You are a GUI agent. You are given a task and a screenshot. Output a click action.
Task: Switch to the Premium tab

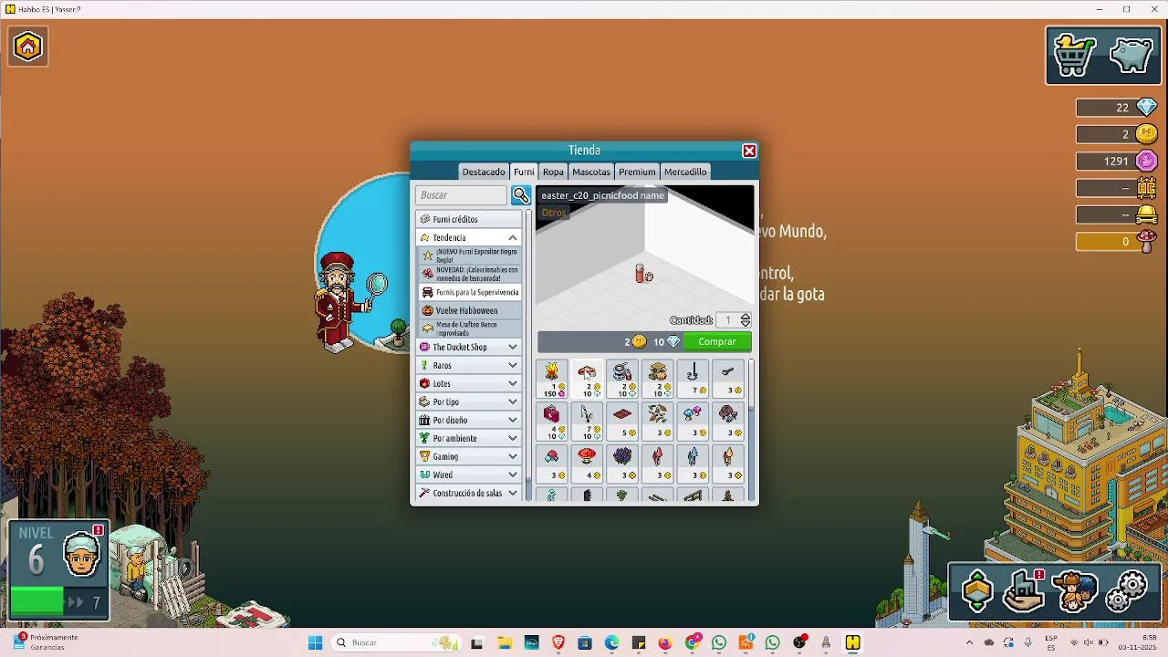tap(637, 172)
